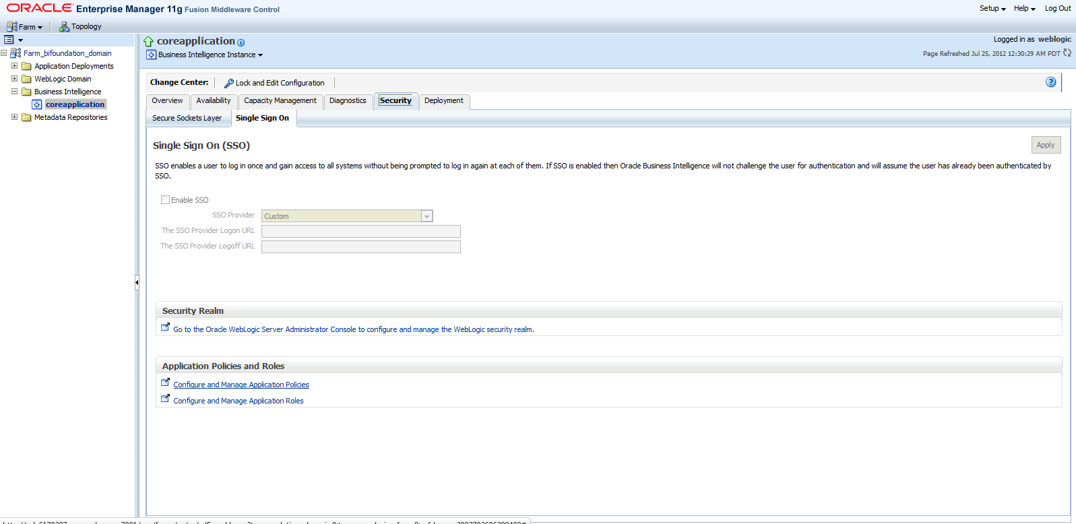Collapse the Business Intelligence tree node
The image size is (1076, 524).
(14, 92)
